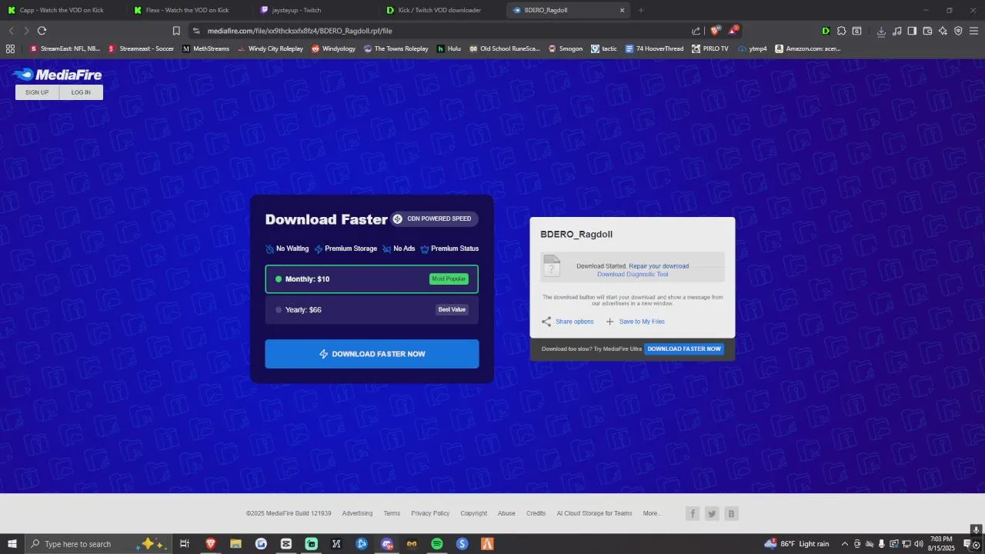This screenshot has height=554, width=985.
Task: Open the Task View taskbar icon
Action: [185, 544]
